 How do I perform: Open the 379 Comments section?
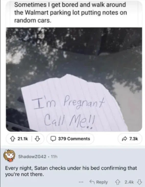(x=70, y=139)
